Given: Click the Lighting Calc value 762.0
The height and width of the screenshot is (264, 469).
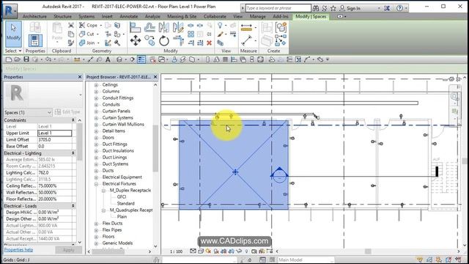Looking at the screenshot, I should [55, 173].
